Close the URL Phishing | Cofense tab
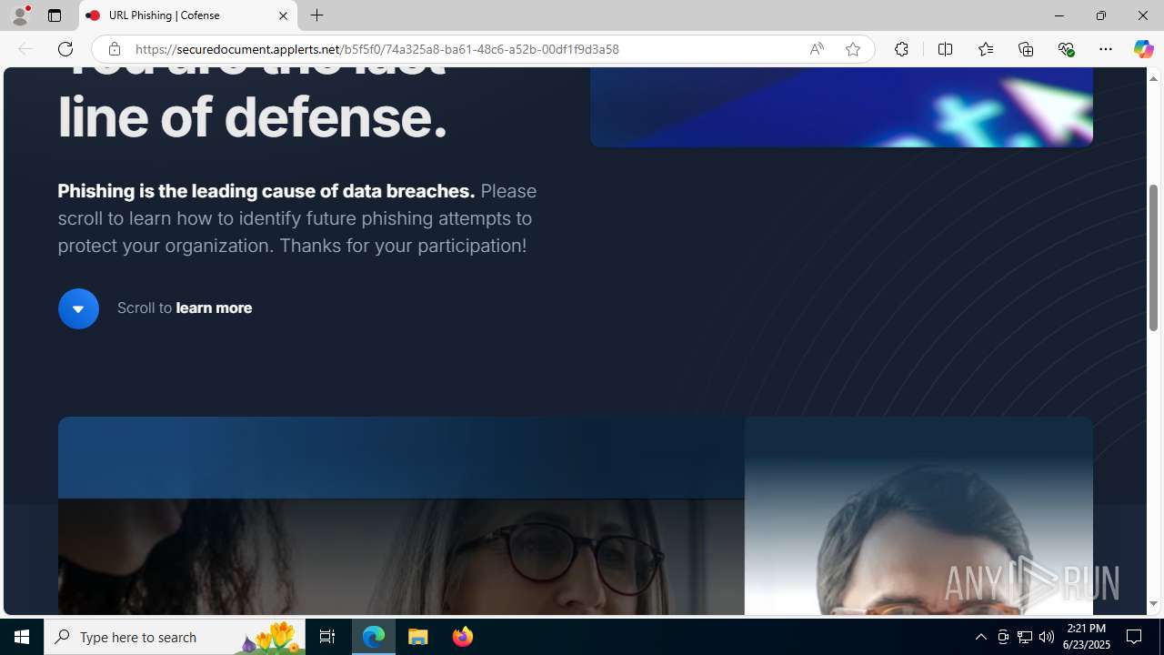Viewport: 1164px width, 655px height. tap(283, 15)
